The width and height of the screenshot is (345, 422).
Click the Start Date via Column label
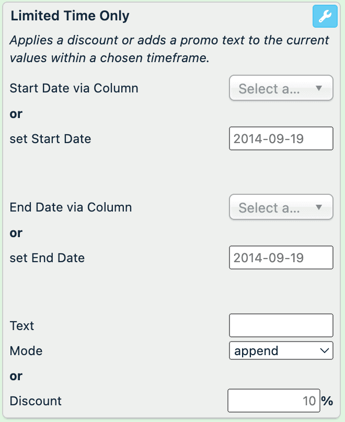[x=74, y=88]
